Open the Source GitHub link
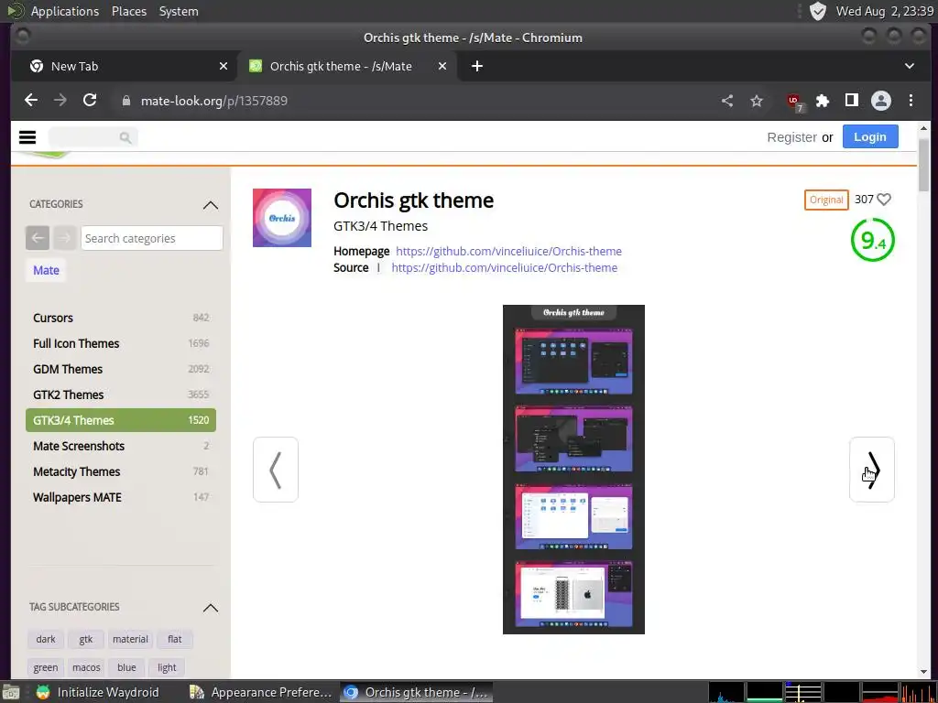This screenshot has height=703, width=938. [x=505, y=268]
